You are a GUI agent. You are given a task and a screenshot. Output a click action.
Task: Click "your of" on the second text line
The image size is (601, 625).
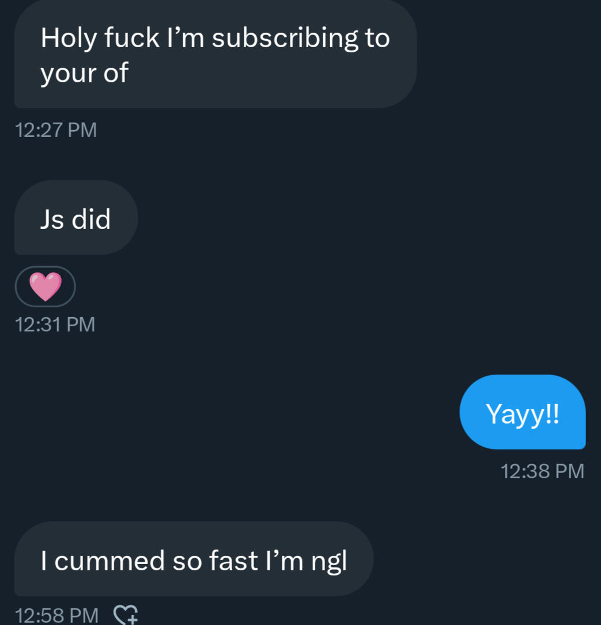click(x=84, y=74)
